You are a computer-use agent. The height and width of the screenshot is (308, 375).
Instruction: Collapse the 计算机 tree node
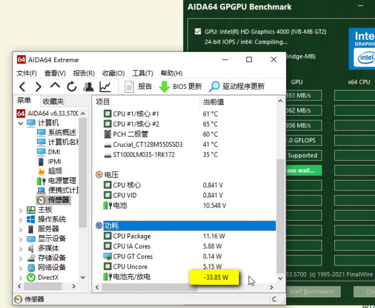pyautogui.click(x=21, y=123)
